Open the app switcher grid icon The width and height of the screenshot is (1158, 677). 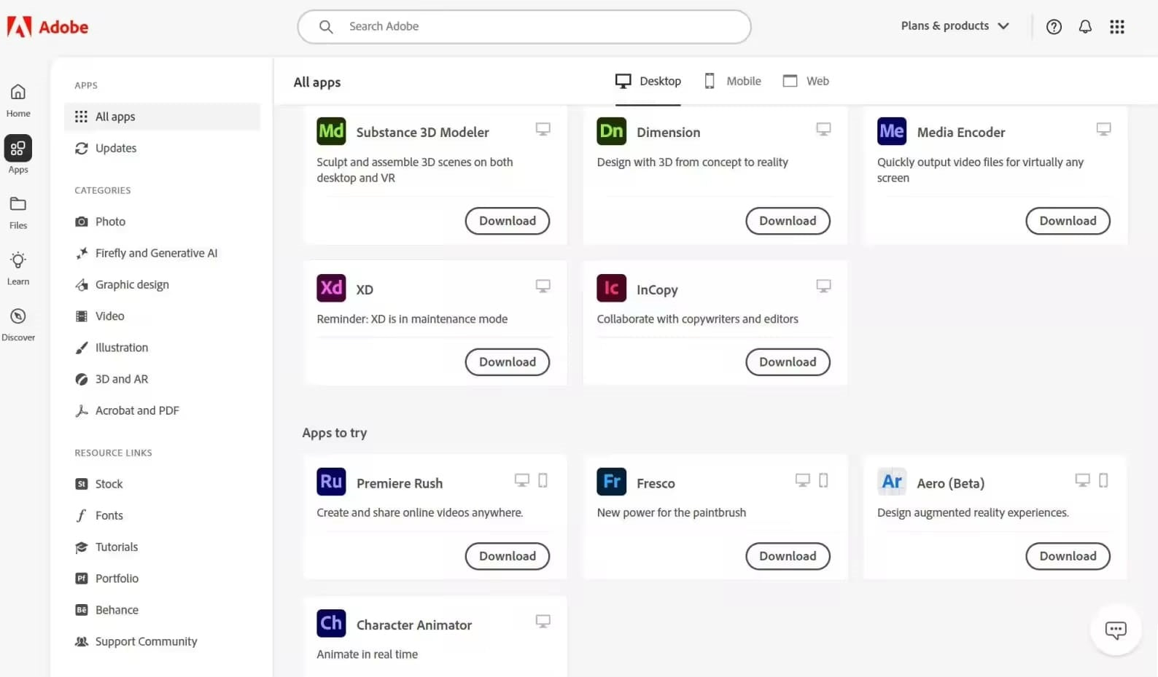1117,27
